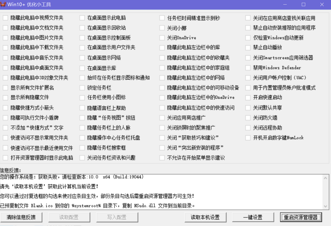Click the app icon in the title bar
The width and height of the screenshot is (331, 226).
click(4, 5)
